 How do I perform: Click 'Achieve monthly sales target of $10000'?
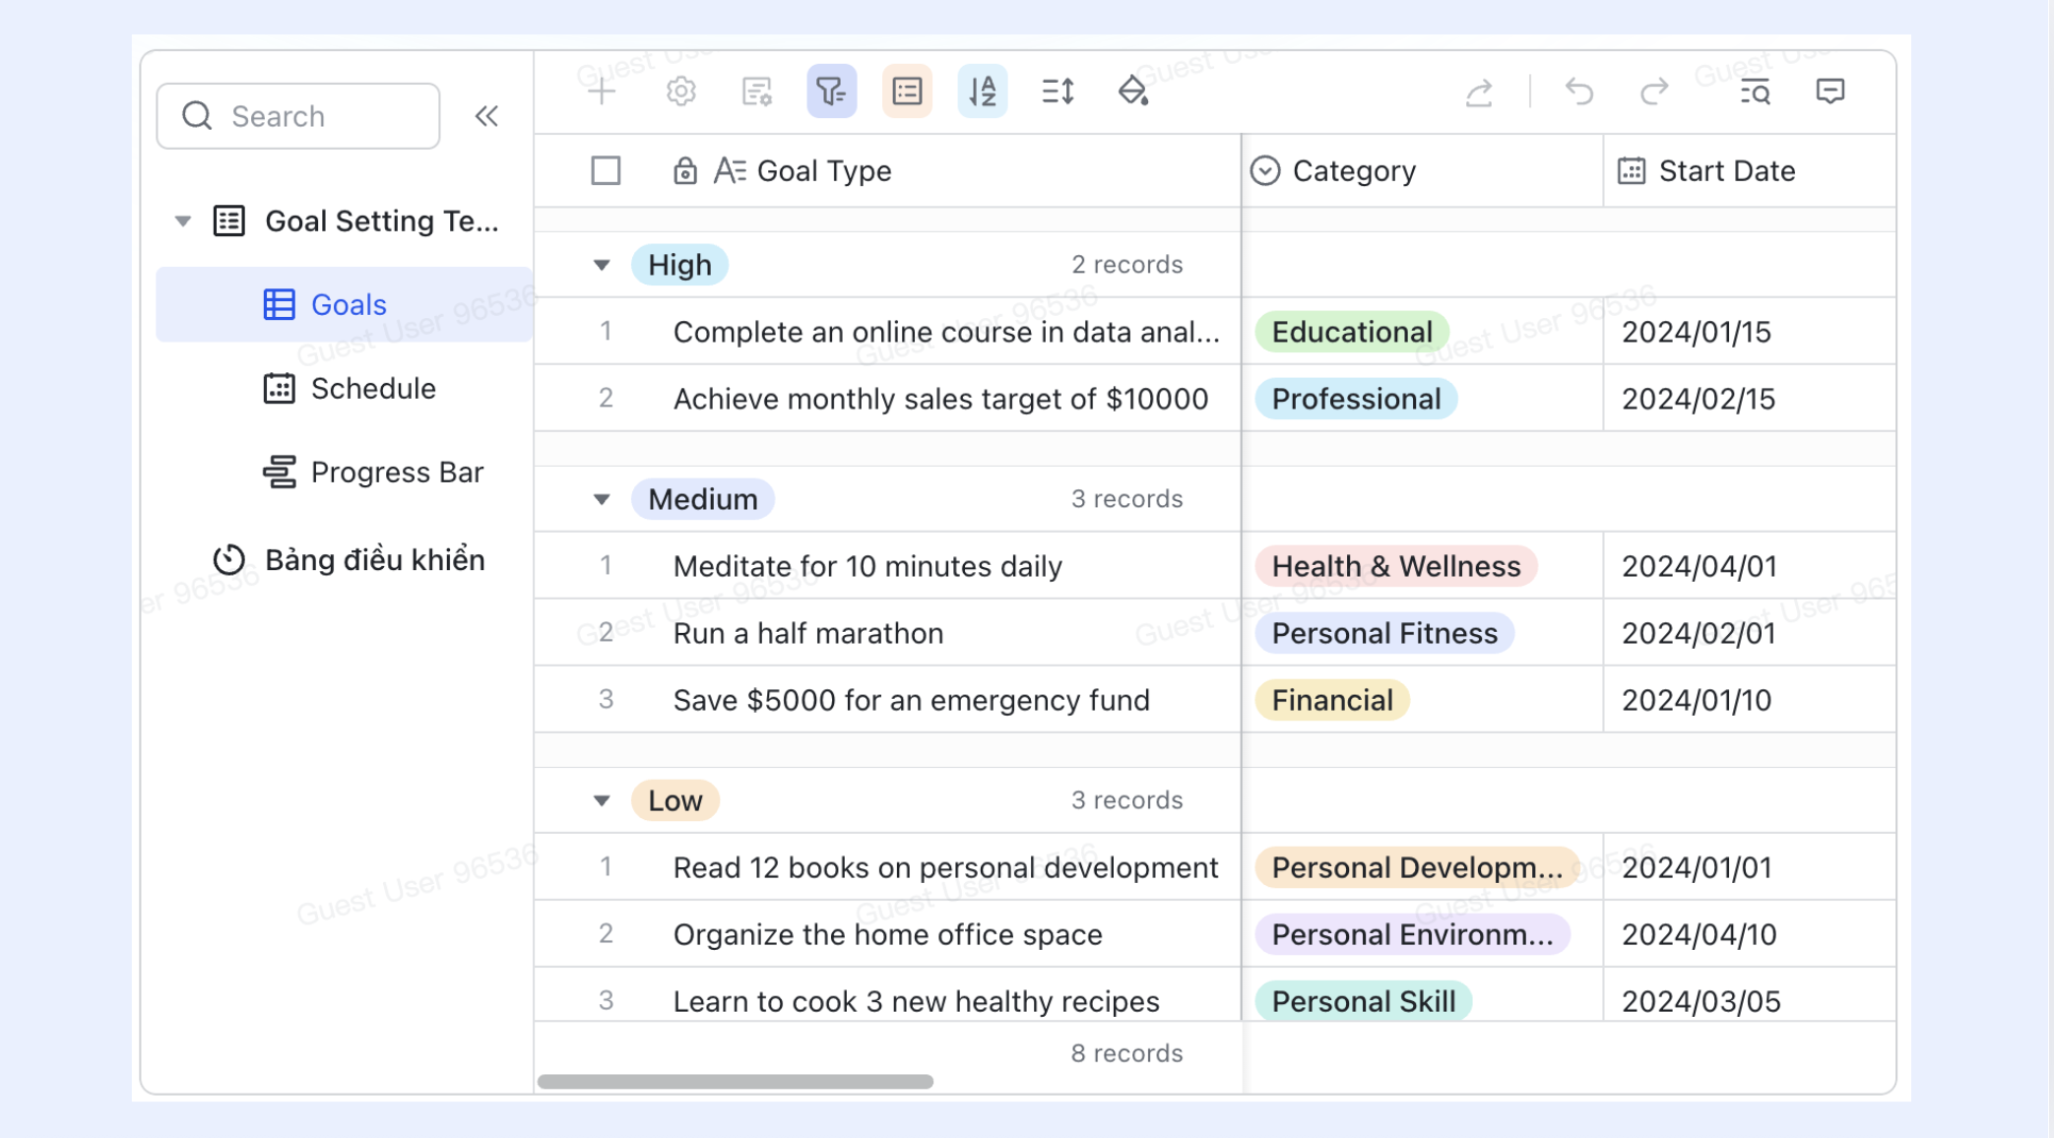coord(940,399)
